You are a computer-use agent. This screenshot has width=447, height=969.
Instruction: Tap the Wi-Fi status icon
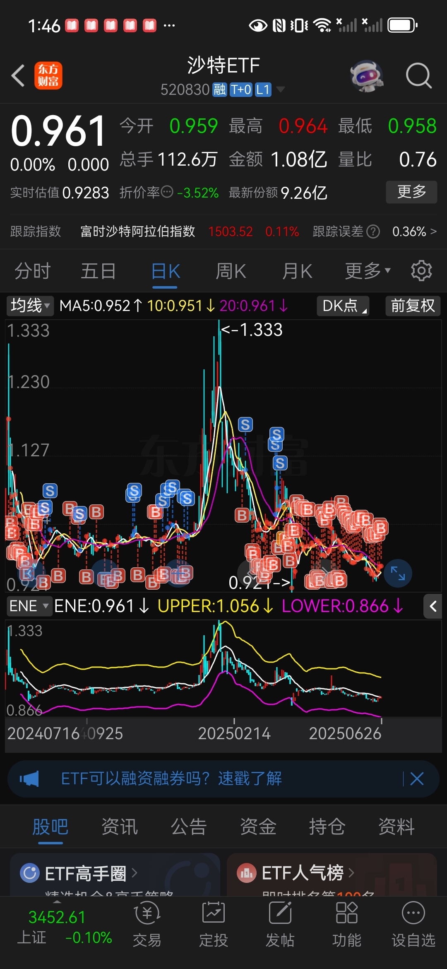(322, 26)
